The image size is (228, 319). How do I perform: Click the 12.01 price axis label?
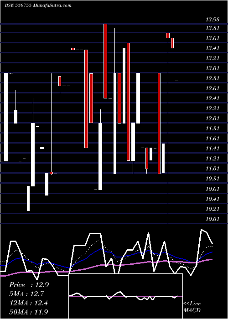click(x=213, y=118)
